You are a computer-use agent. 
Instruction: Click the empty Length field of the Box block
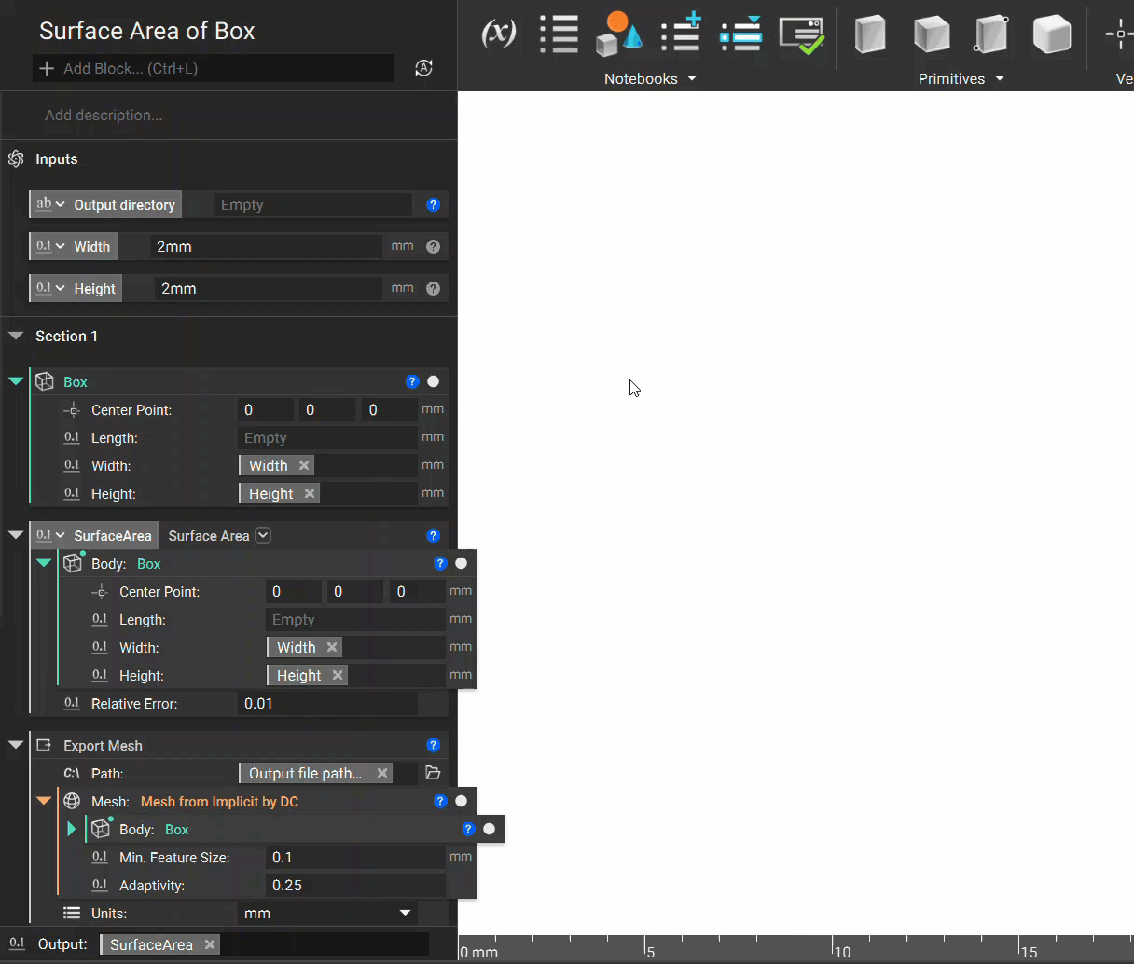(x=327, y=437)
